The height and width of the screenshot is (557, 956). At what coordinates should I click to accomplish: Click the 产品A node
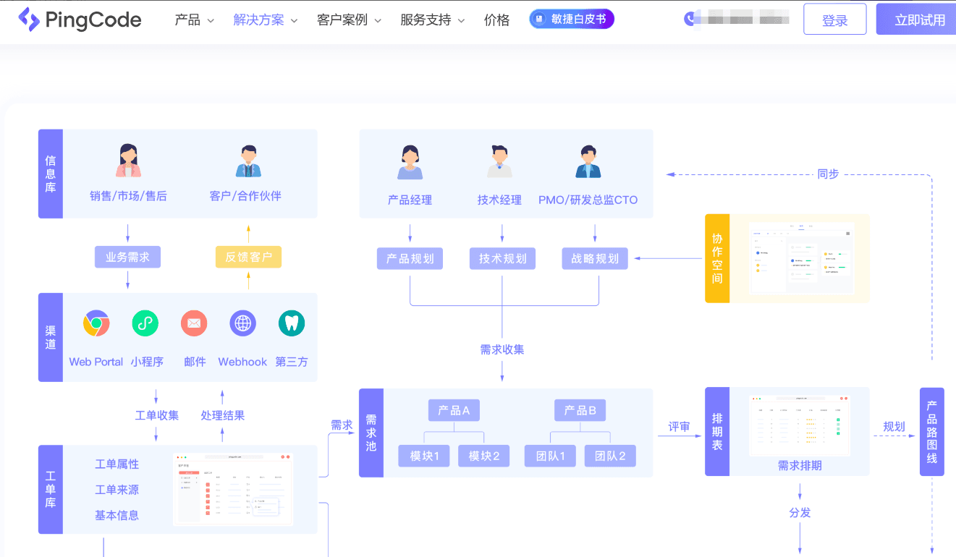[x=454, y=410]
